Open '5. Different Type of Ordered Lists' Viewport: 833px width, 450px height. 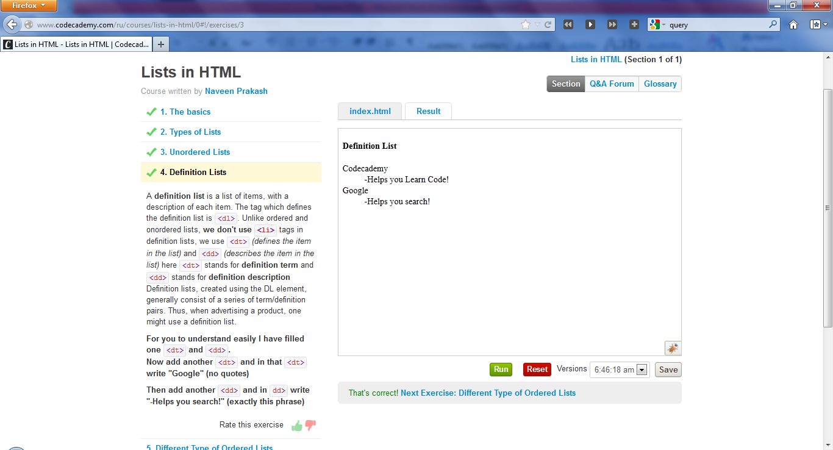click(209, 447)
